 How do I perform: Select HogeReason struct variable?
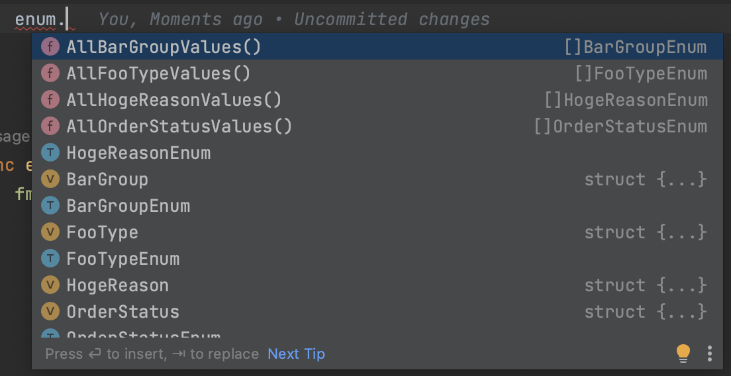[118, 285]
